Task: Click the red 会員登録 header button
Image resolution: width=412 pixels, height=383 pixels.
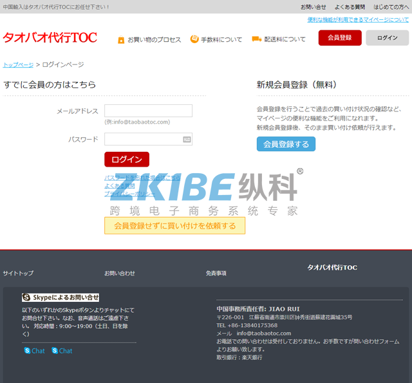Action: pyautogui.click(x=340, y=38)
